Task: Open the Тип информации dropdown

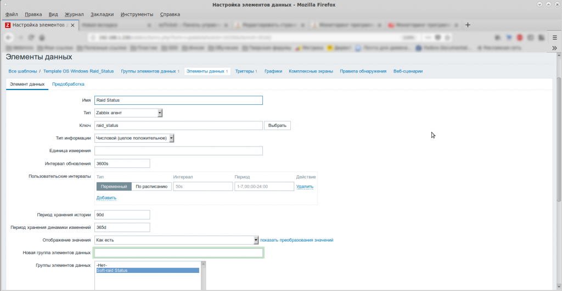Action: pos(134,138)
